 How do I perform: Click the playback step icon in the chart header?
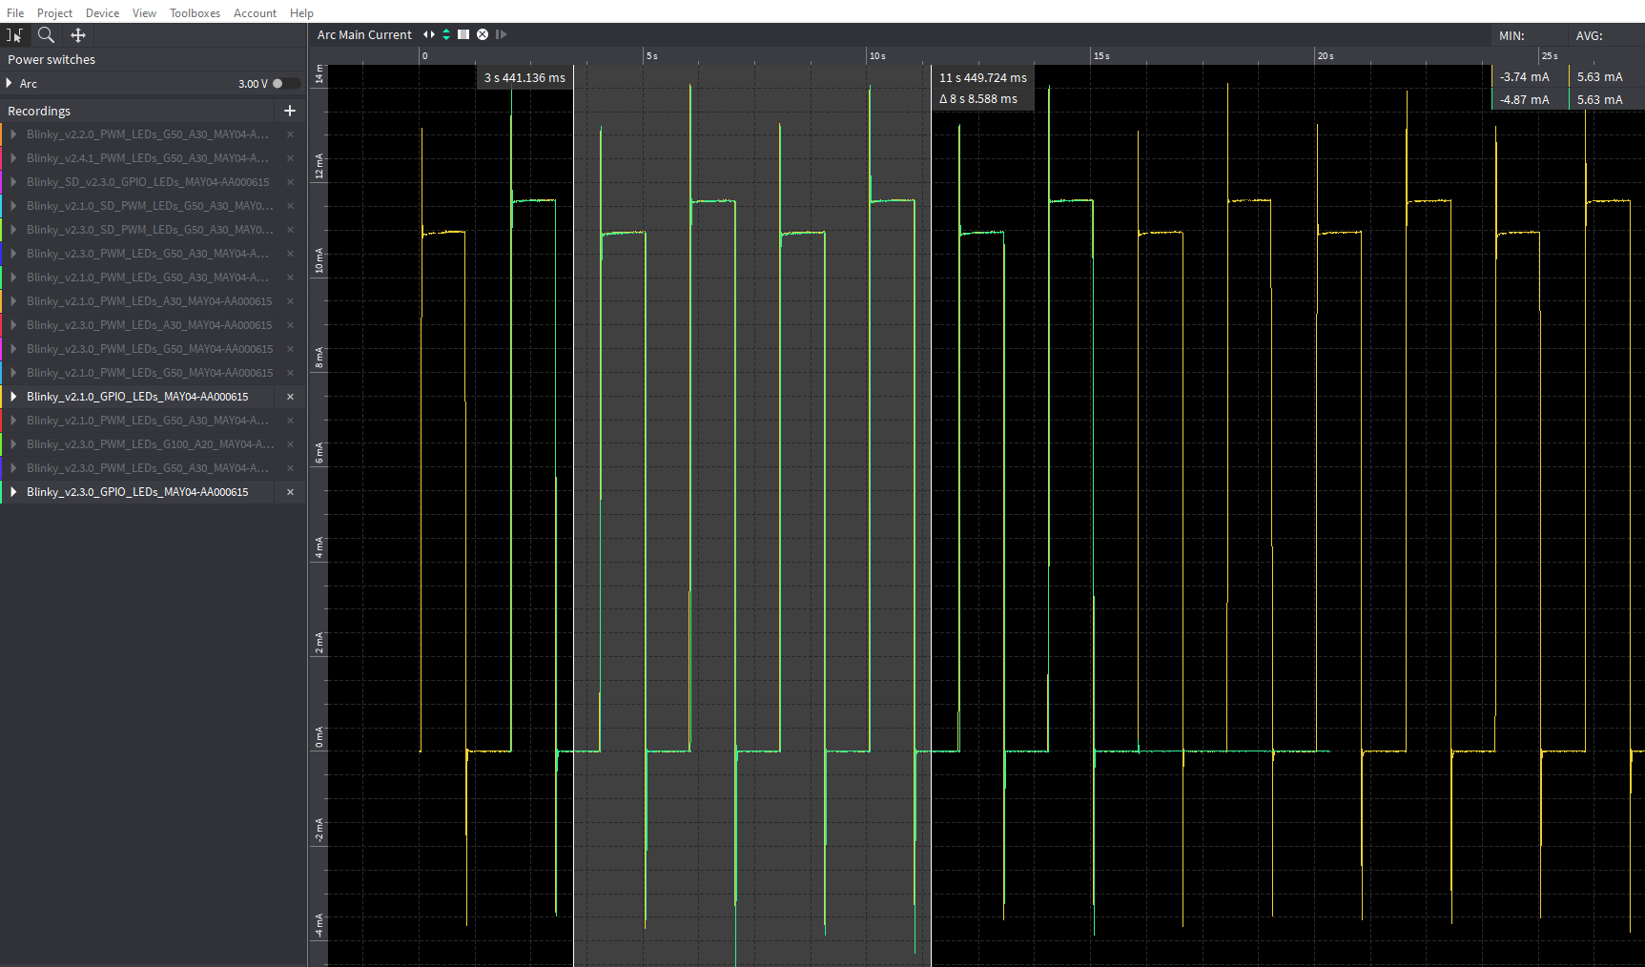click(501, 34)
